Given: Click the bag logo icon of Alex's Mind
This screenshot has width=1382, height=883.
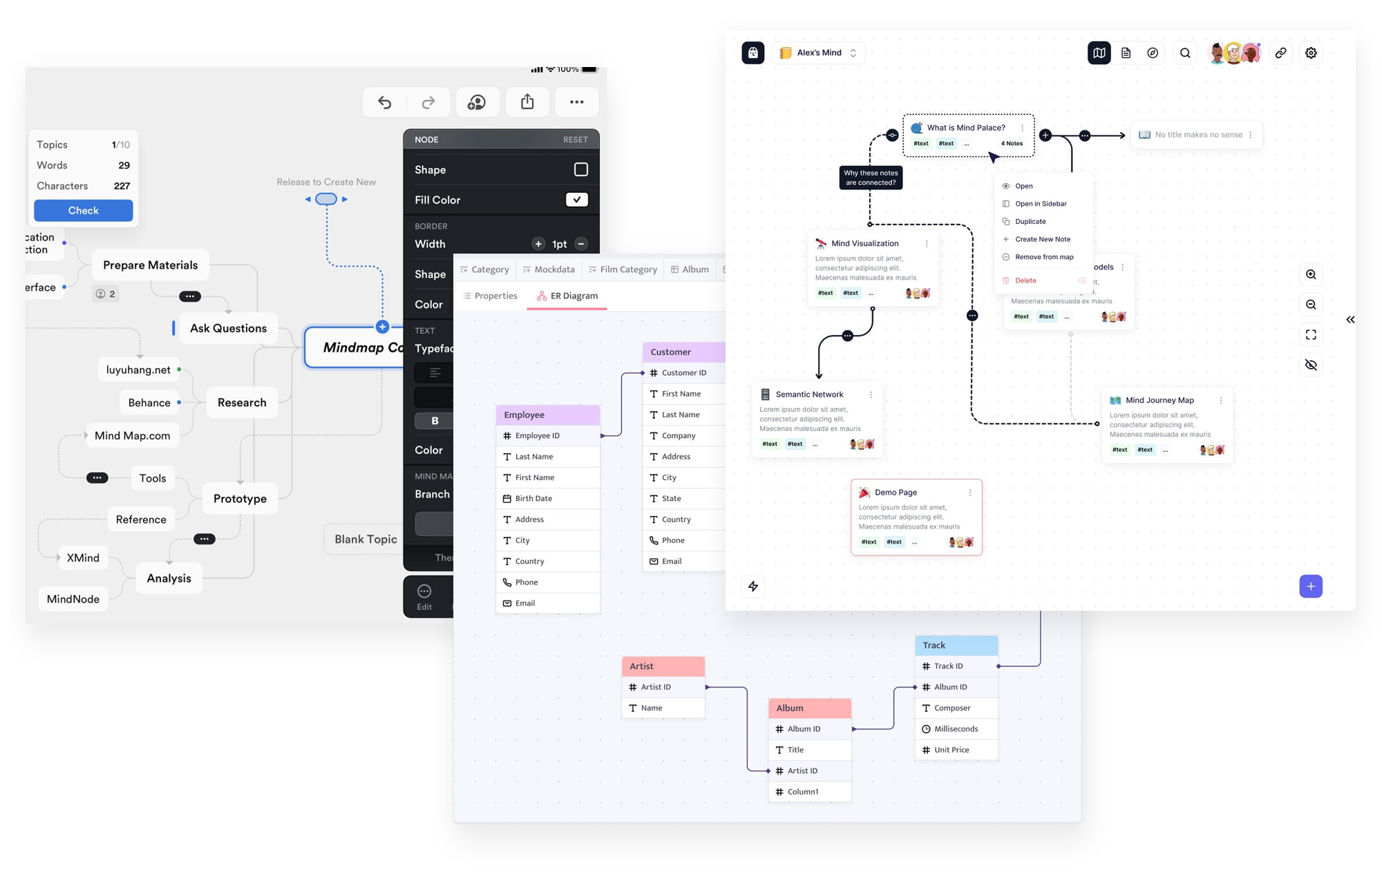Looking at the screenshot, I should point(753,53).
